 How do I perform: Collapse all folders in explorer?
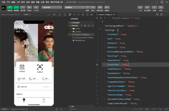click(93, 26)
